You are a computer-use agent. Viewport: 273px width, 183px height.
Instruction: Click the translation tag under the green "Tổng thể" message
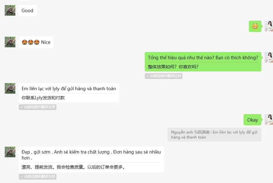click(x=164, y=76)
